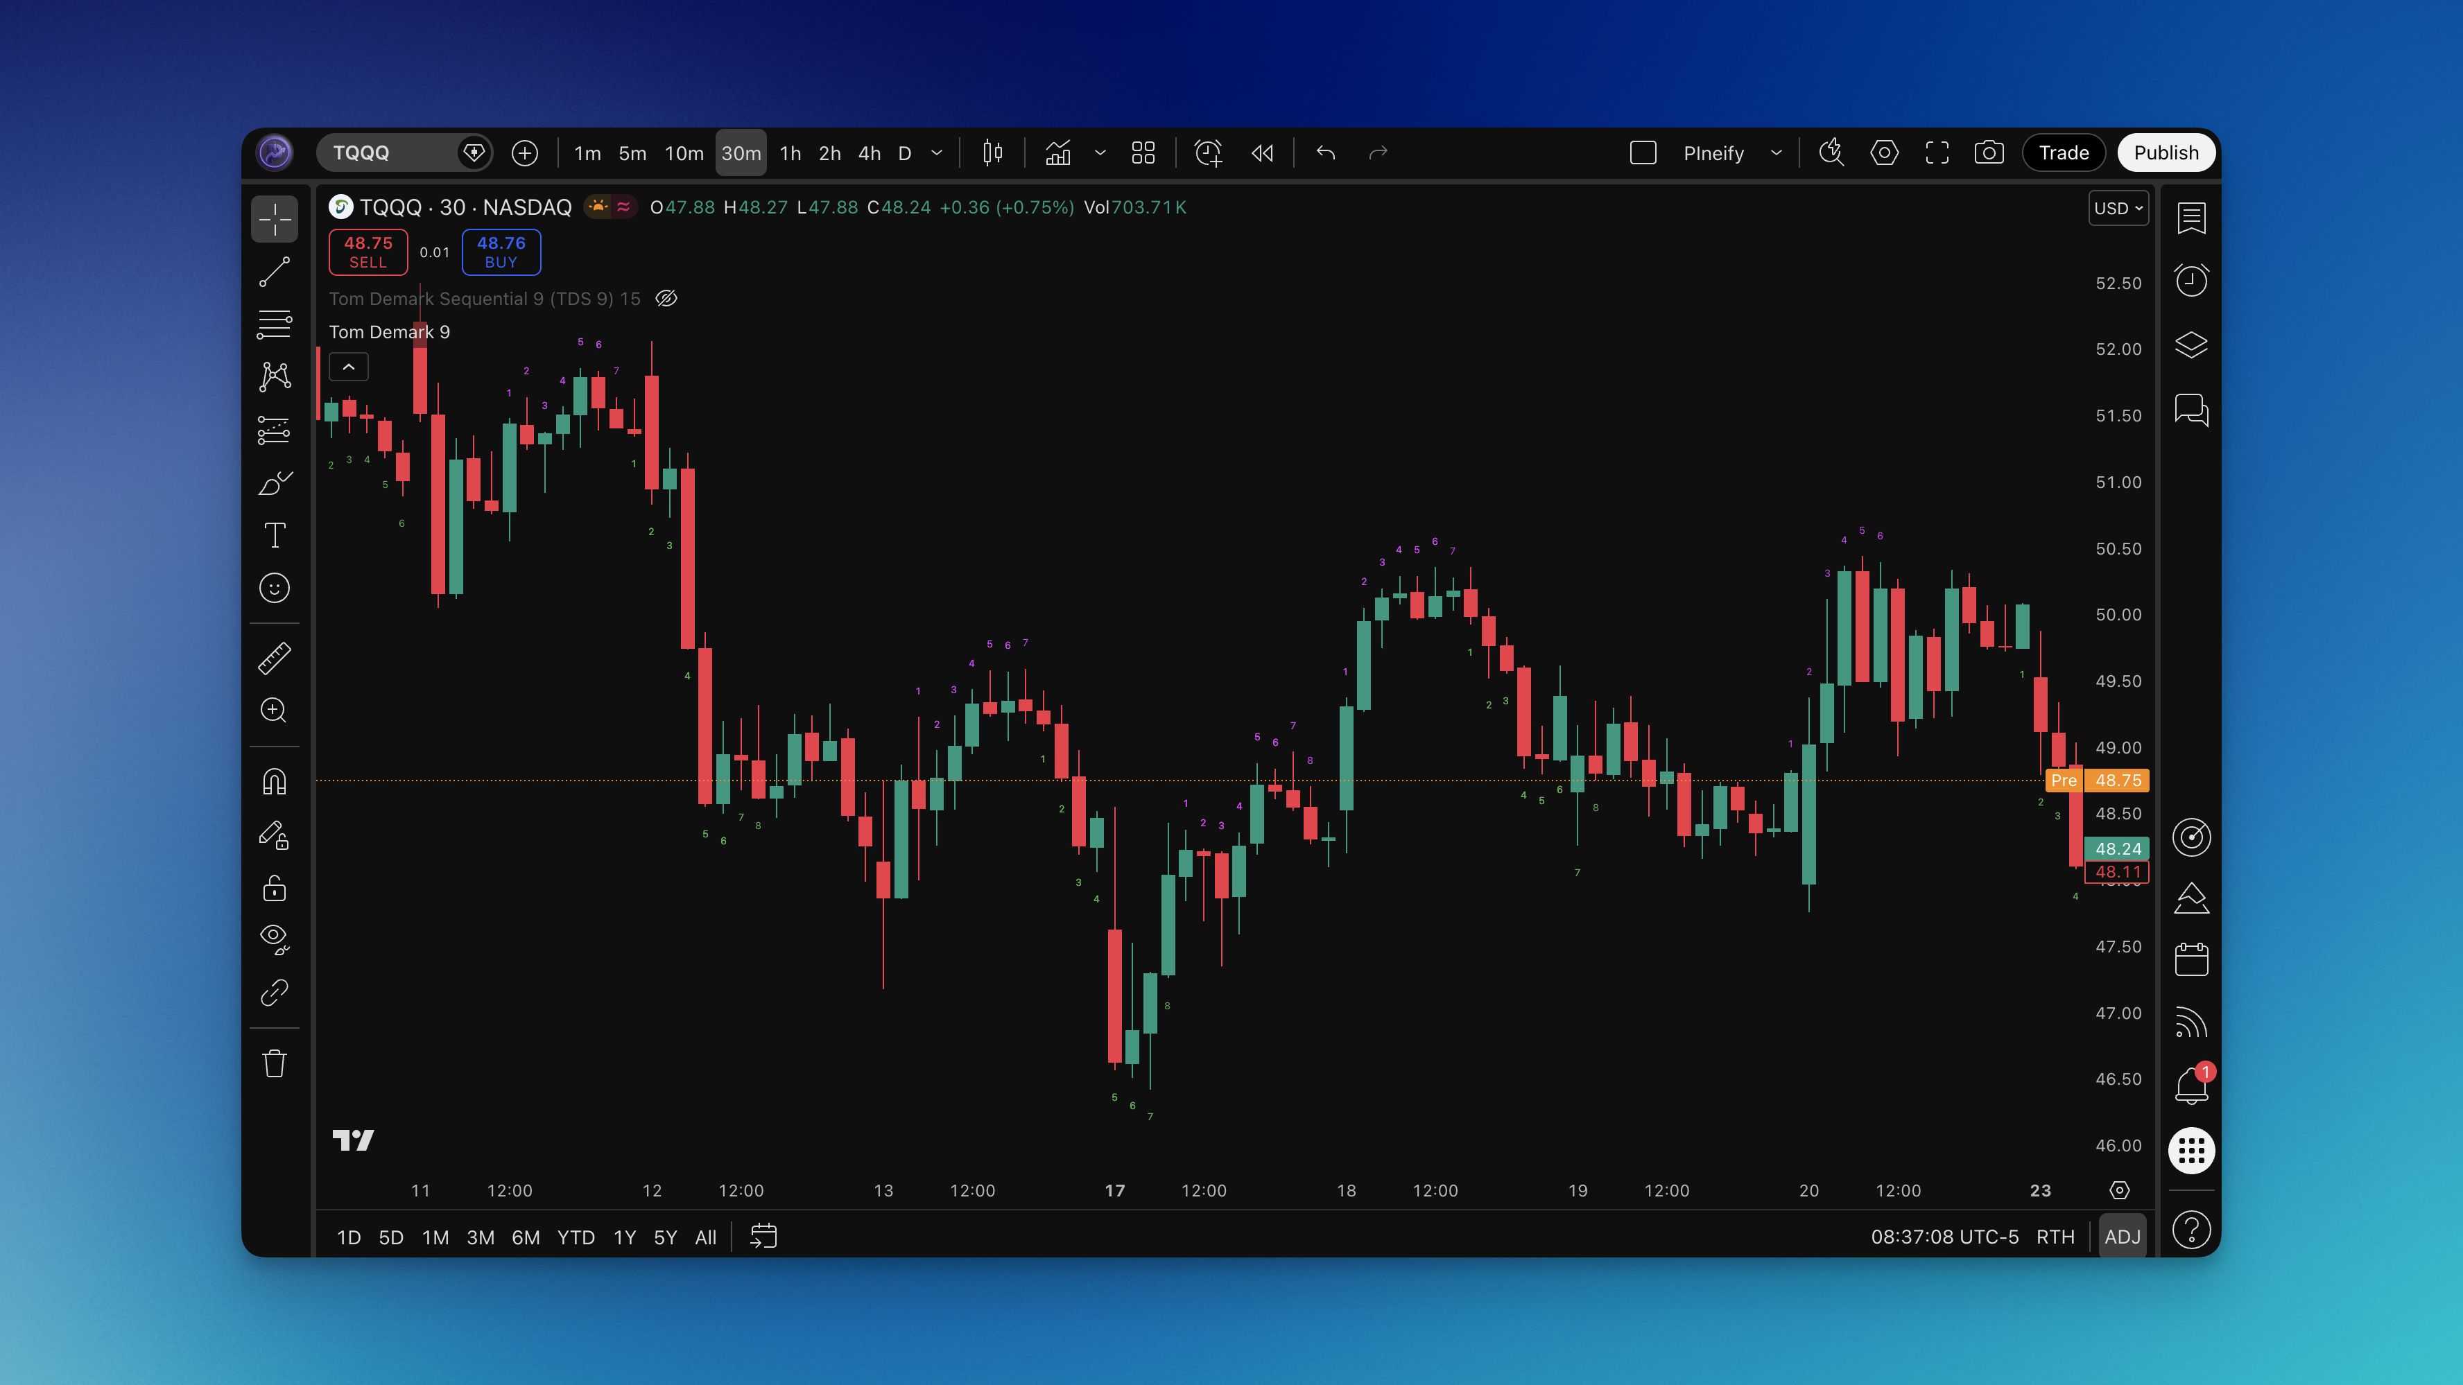This screenshot has width=2463, height=1385.
Task: Toggle visibility of Tom Demark Sequential indicator
Action: click(x=666, y=298)
